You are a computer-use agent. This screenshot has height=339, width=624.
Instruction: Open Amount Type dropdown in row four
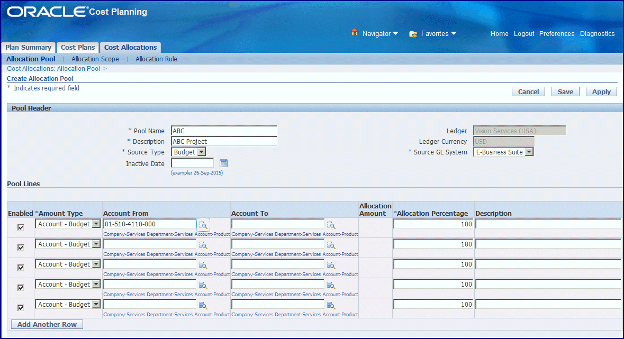point(68,284)
